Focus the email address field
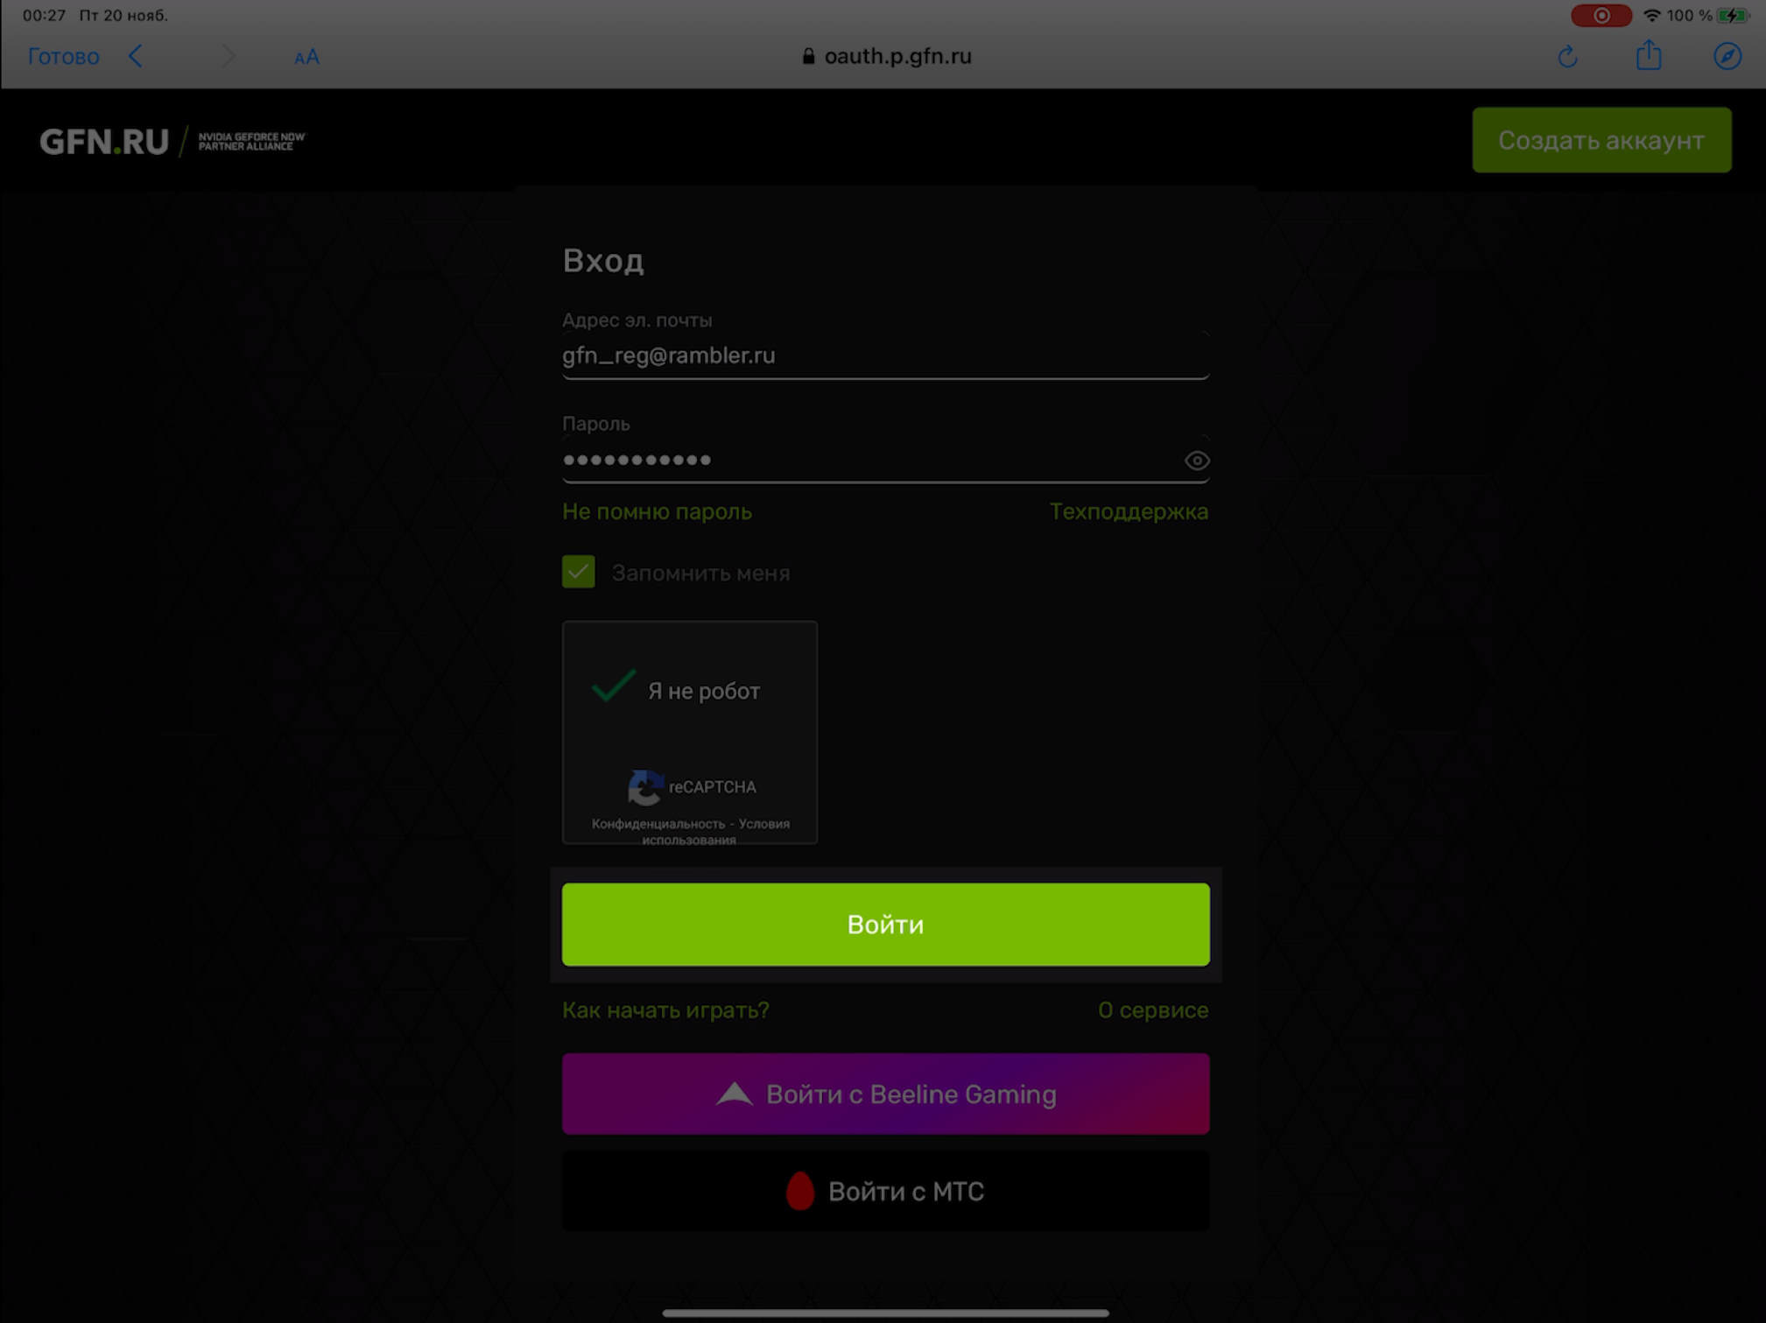Viewport: 1766px width, 1323px height. [x=885, y=355]
